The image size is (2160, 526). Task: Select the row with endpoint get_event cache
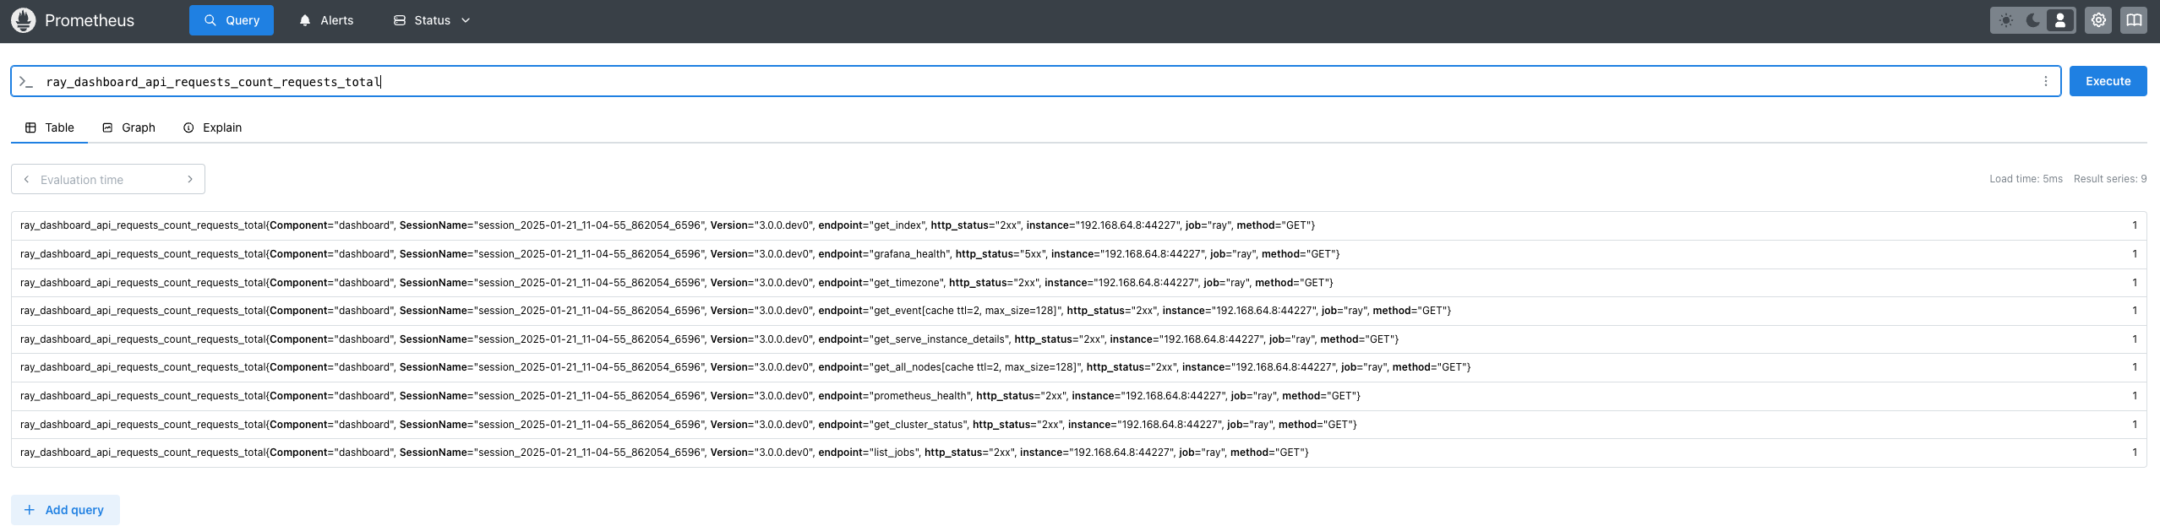point(1079,311)
